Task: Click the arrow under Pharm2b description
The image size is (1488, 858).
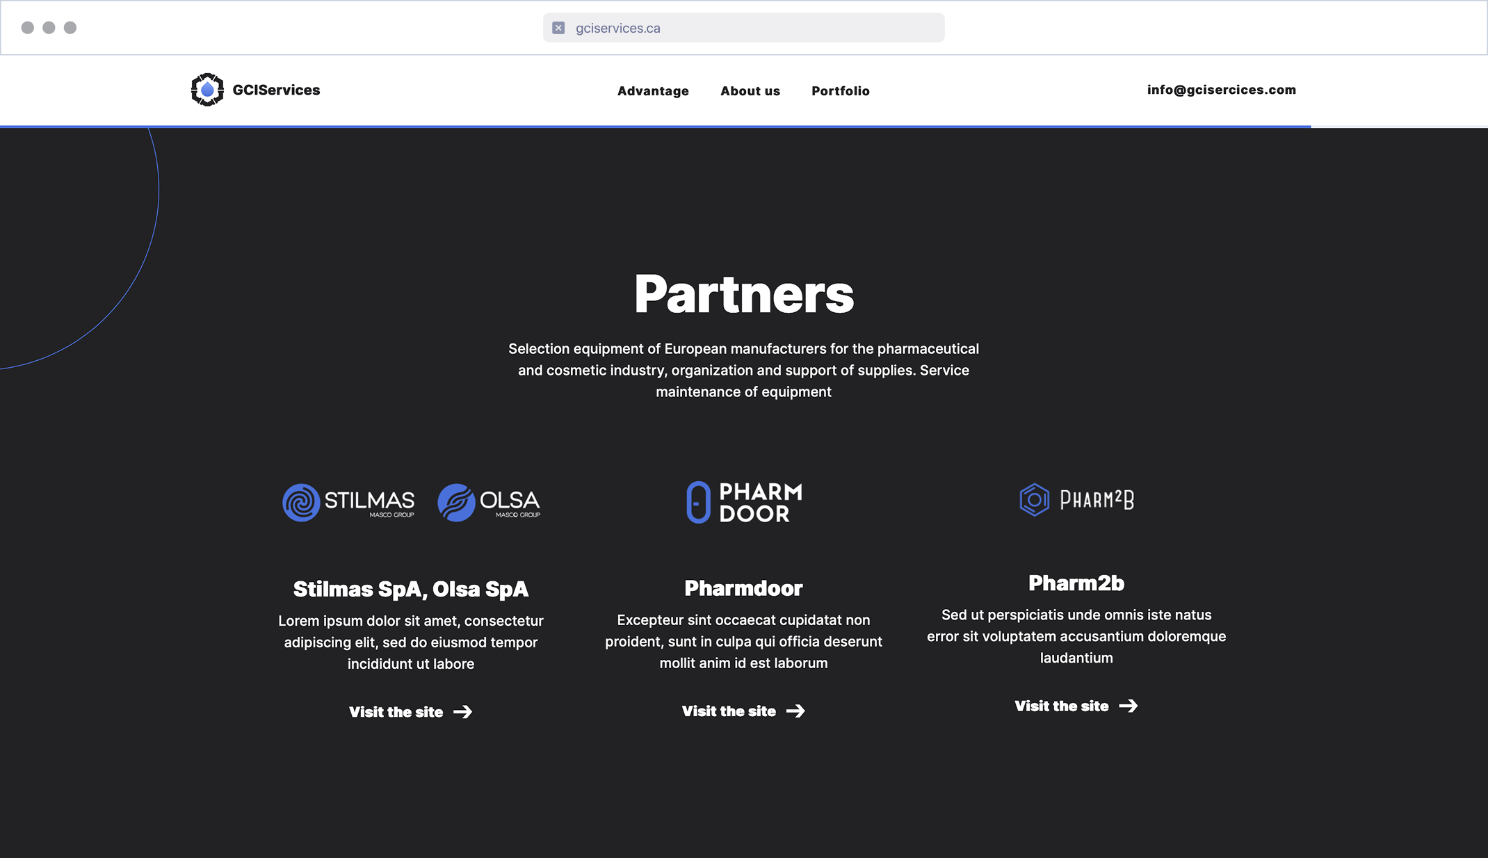Action: click(x=1129, y=706)
